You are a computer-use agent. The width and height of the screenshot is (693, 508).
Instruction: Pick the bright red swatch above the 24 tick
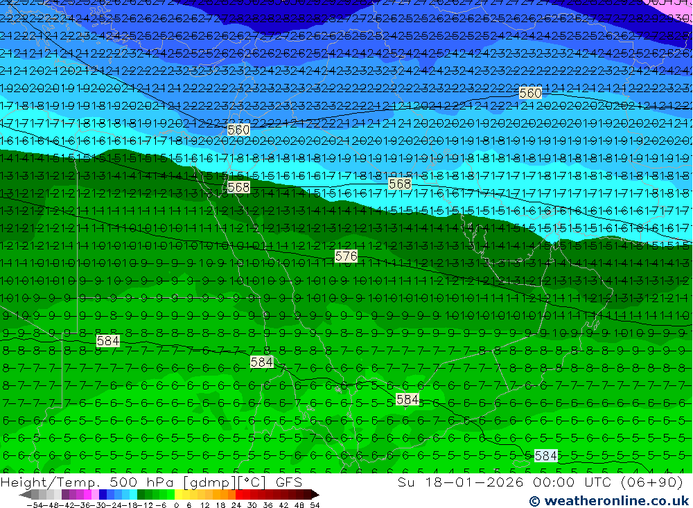tap(240, 494)
